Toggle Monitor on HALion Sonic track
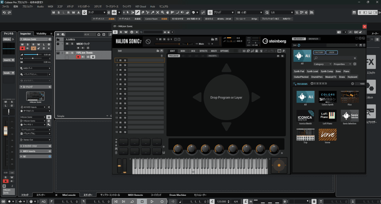 point(83,57)
